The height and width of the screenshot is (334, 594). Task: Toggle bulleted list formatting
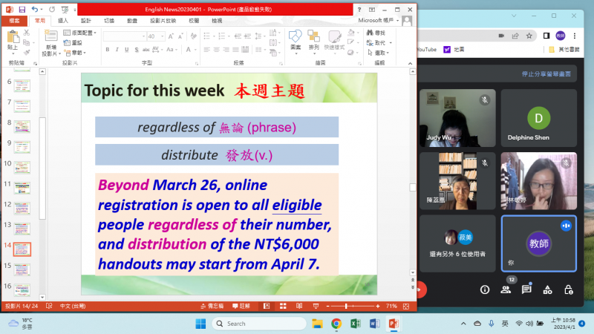tap(209, 36)
